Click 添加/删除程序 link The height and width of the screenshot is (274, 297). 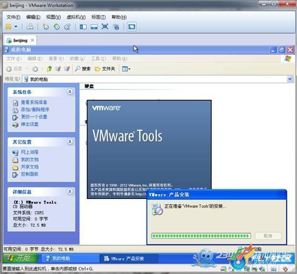pyautogui.click(x=35, y=109)
